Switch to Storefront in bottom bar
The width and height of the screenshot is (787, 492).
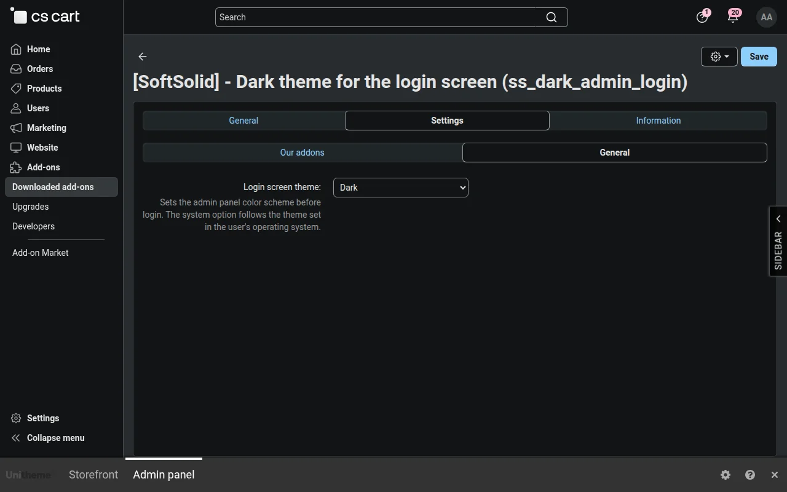point(93,475)
